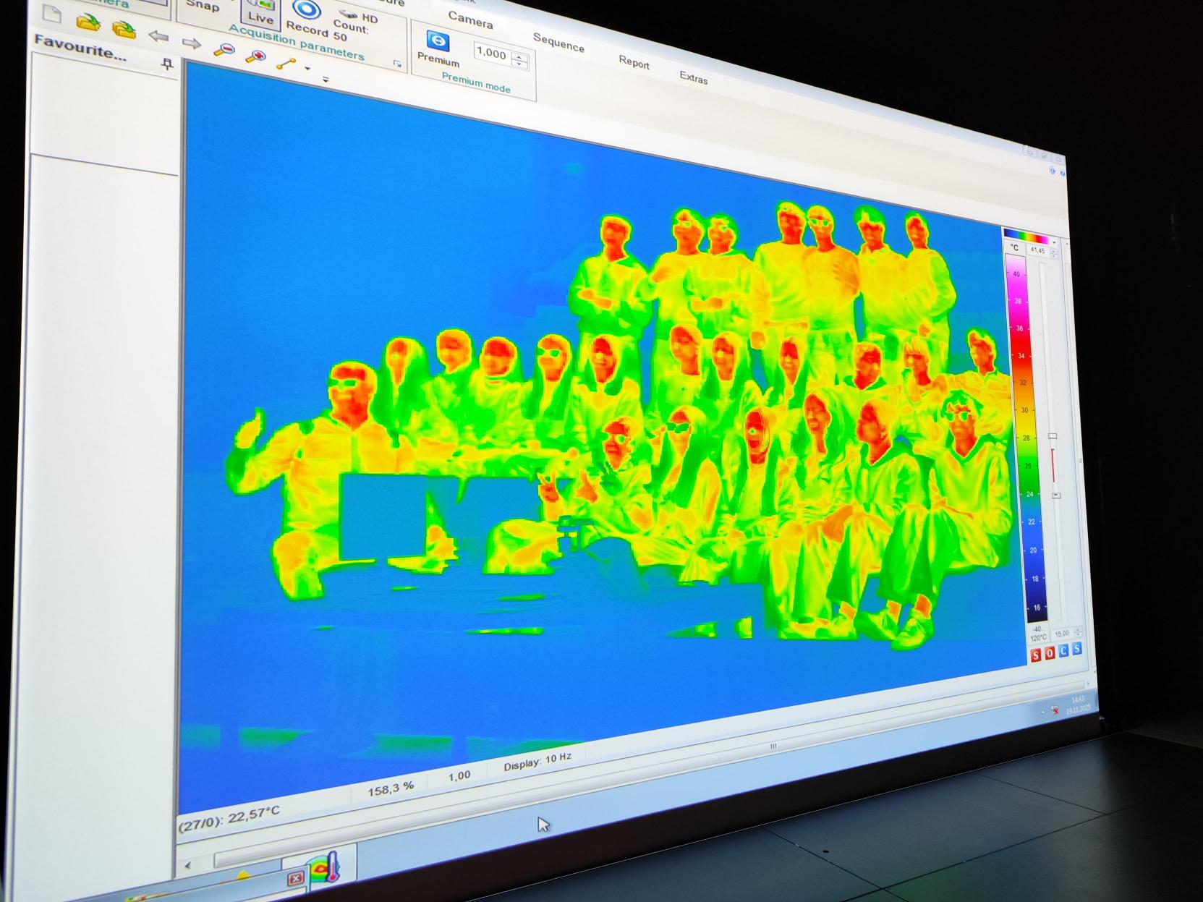Open the dropdown next to the line tool

[307, 69]
